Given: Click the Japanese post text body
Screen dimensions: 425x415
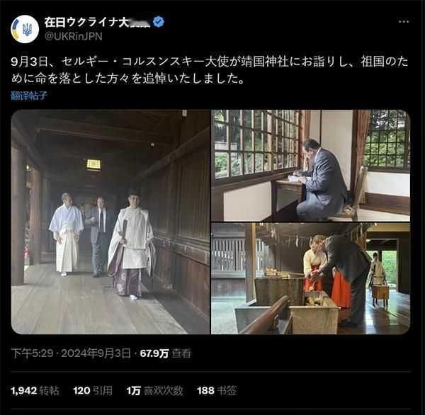Looking at the screenshot, I should click(210, 70).
